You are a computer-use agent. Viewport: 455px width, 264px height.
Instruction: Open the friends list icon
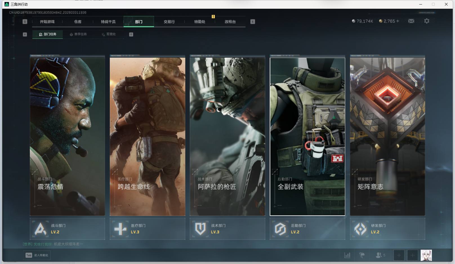pyautogui.click(x=379, y=255)
